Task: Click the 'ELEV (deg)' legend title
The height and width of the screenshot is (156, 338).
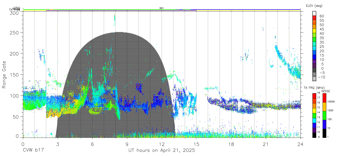Action: (314, 6)
